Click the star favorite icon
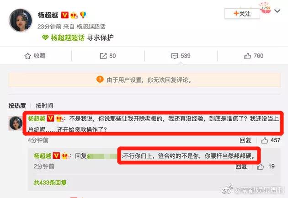 pyautogui.click(x=27, y=56)
